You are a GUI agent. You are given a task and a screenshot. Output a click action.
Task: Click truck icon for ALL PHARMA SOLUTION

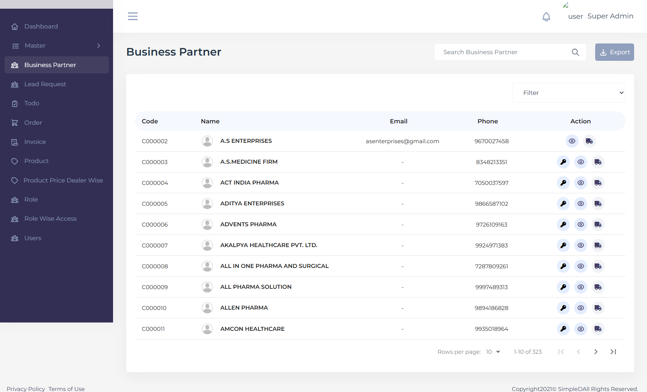click(x=598, y=287)
